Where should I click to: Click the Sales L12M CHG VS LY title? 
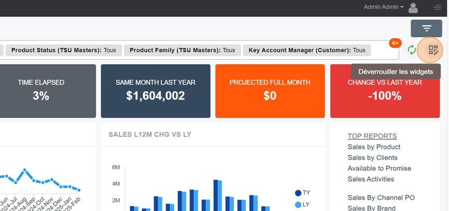(x=150, y=134)
